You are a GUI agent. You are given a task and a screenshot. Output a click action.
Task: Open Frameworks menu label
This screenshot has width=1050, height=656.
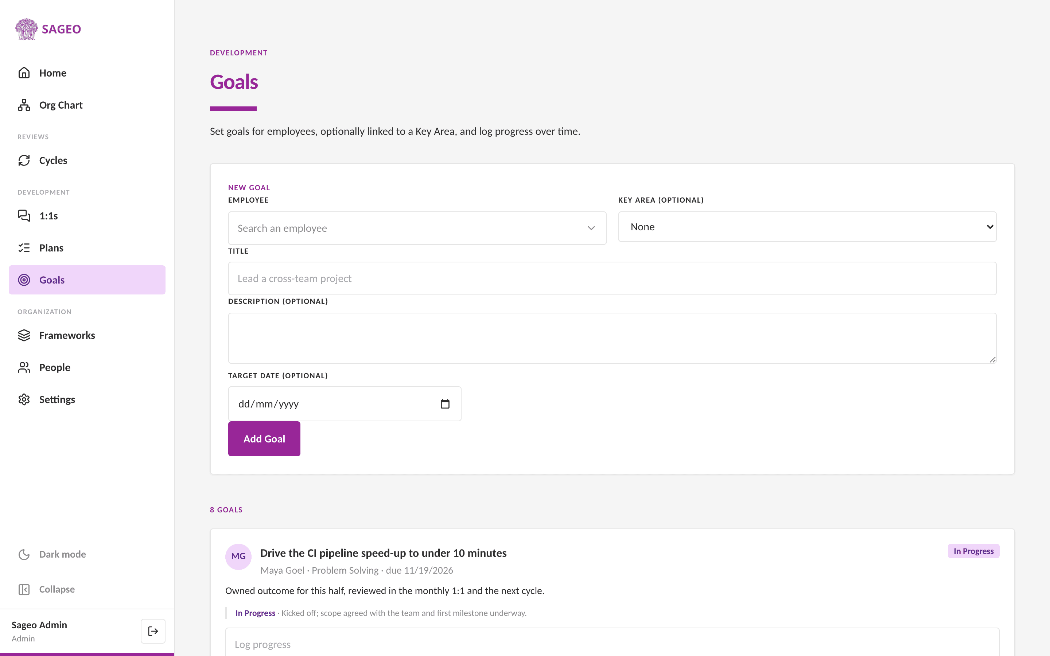pos(67,335)
